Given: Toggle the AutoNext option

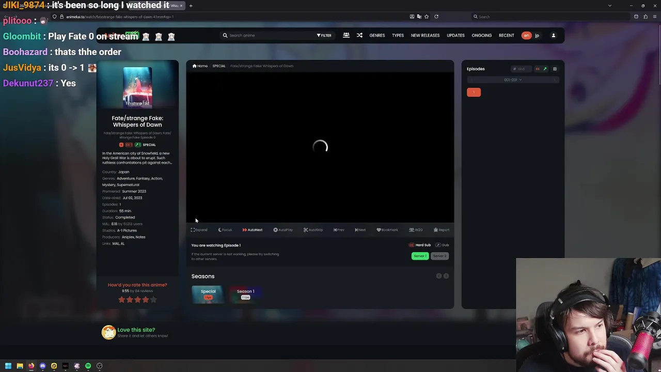Looking at the screenshot, I should pyautogui.click(x=253, y=230).
